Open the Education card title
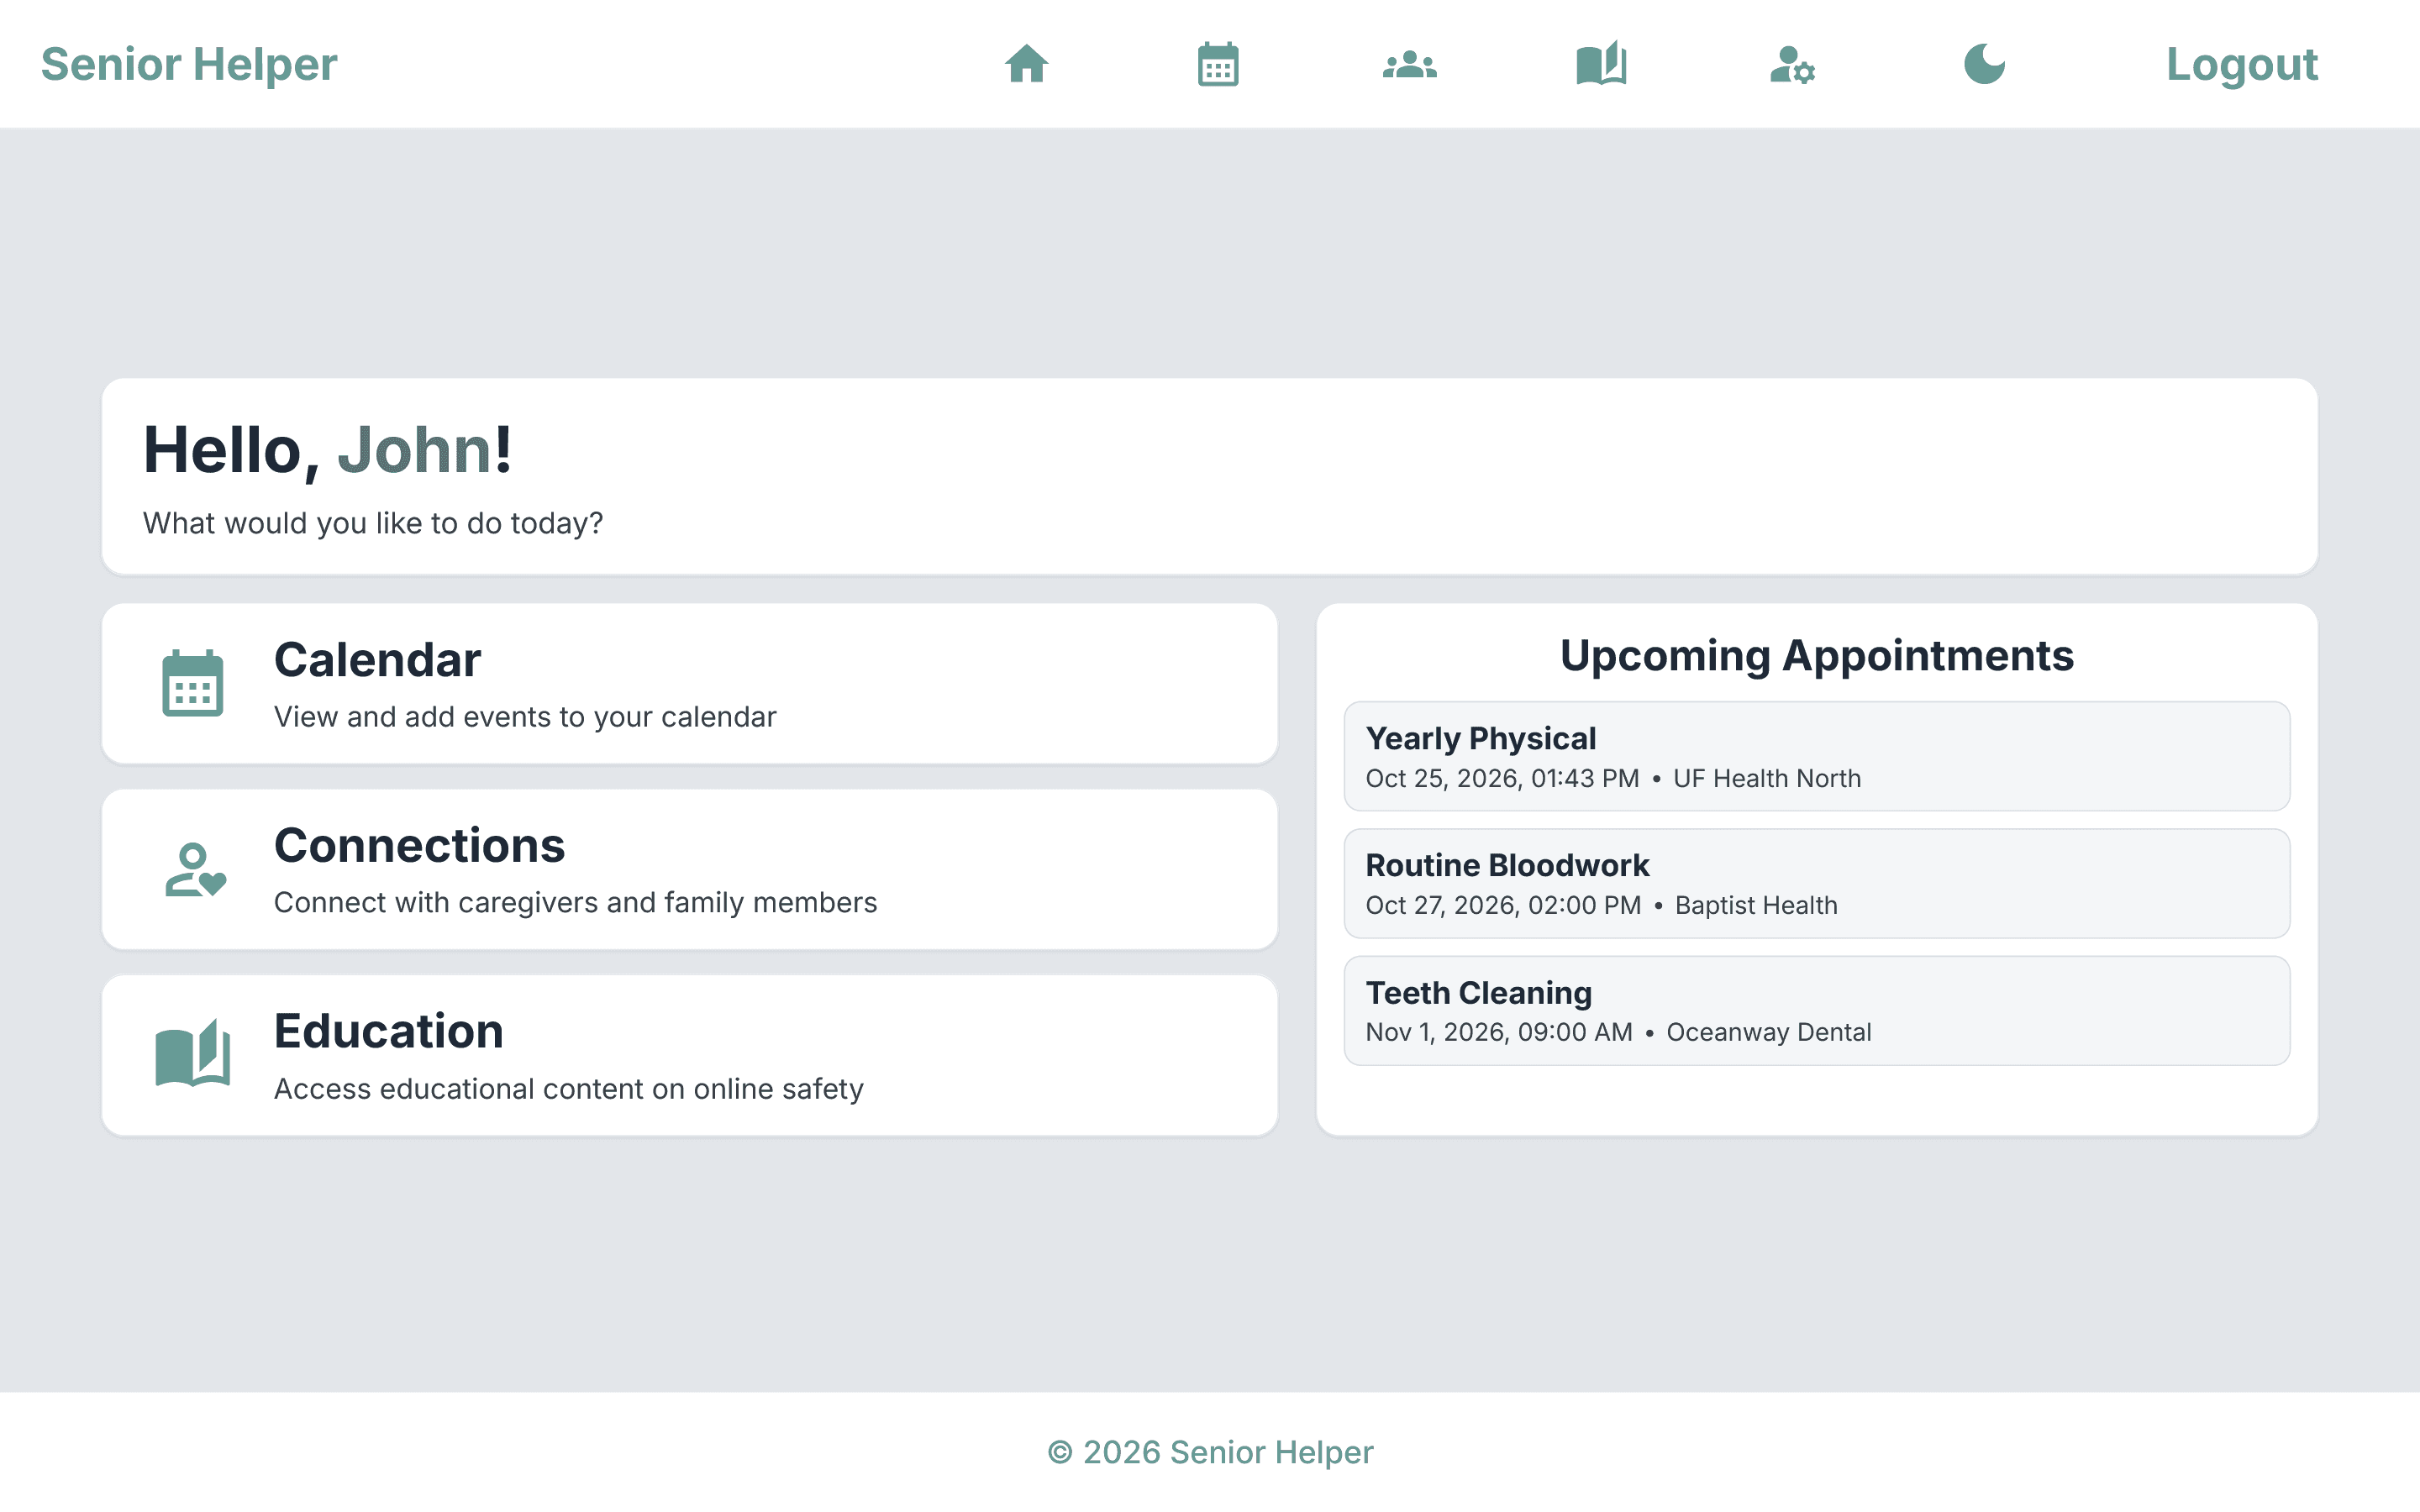This screenshot has height=1512, width=2420. tap(388, 1031)
